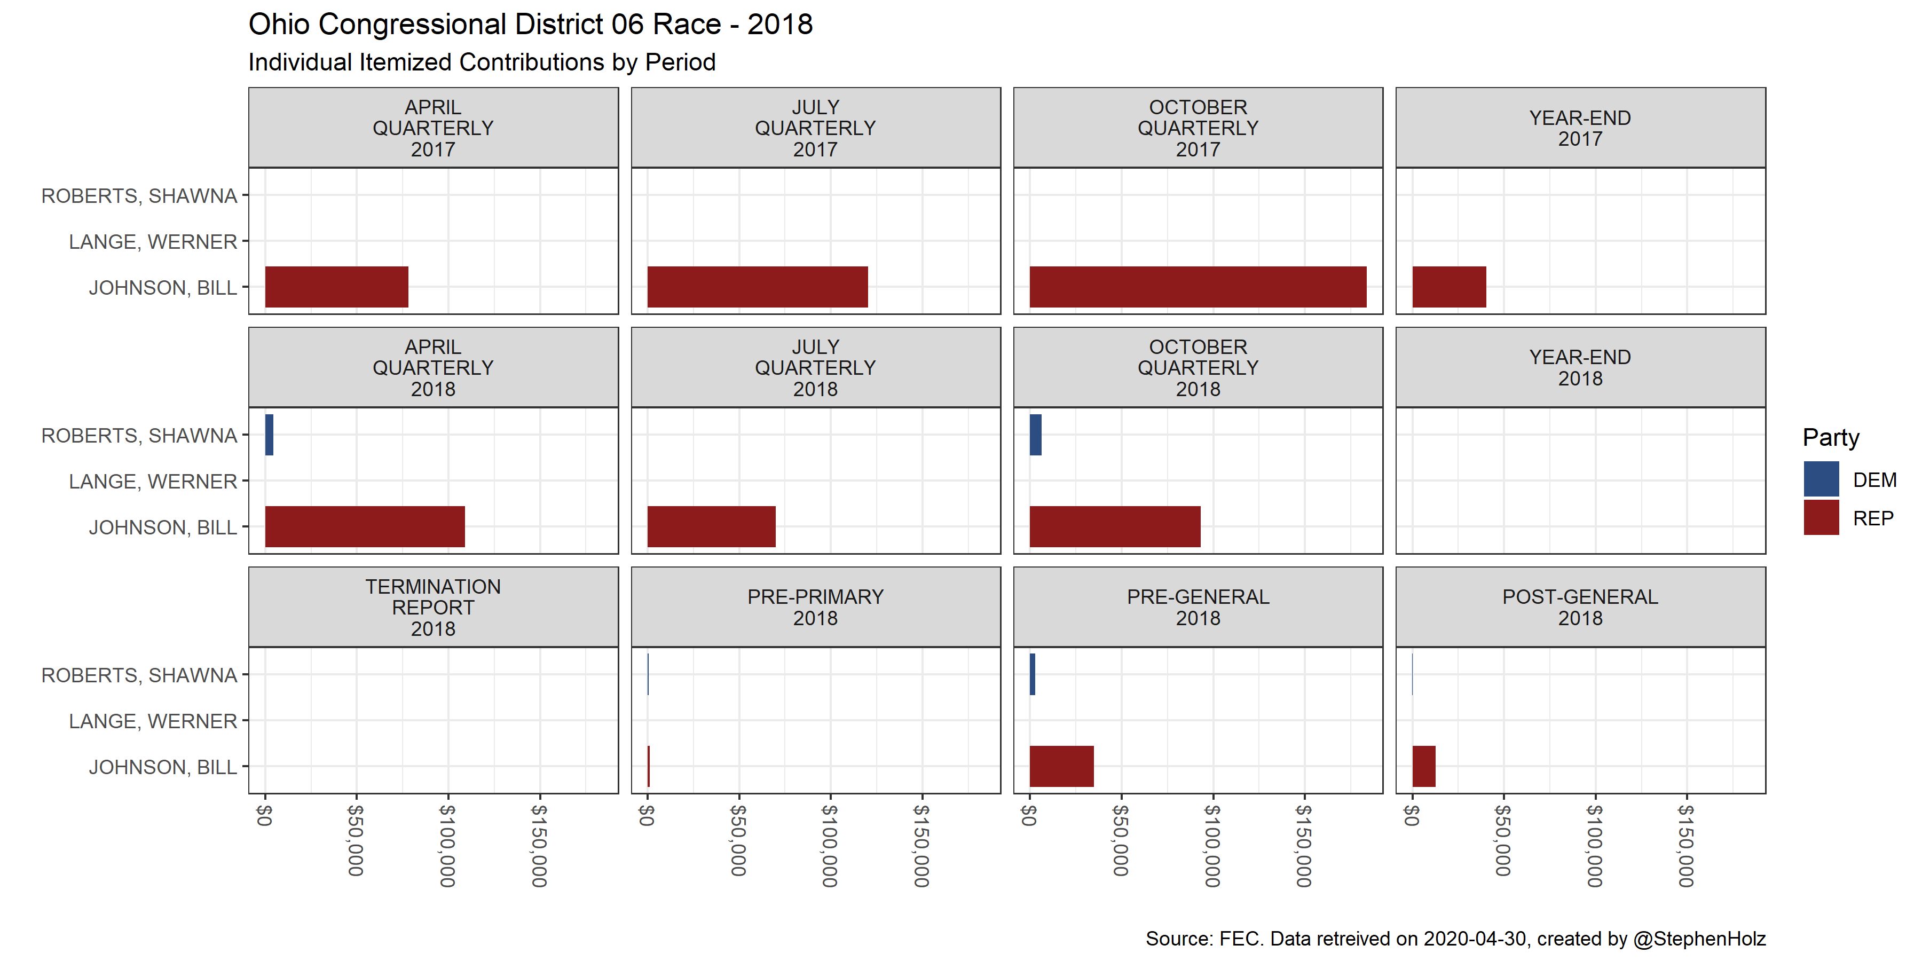Click Johnson's bar in October Quarterly 2018
Viewport: 1922px width, 961px height.
click(x=1115, y=527)
